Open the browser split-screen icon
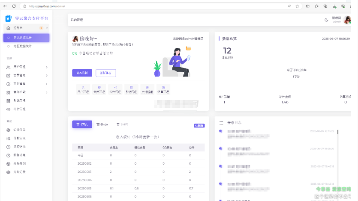 [307, 6]
